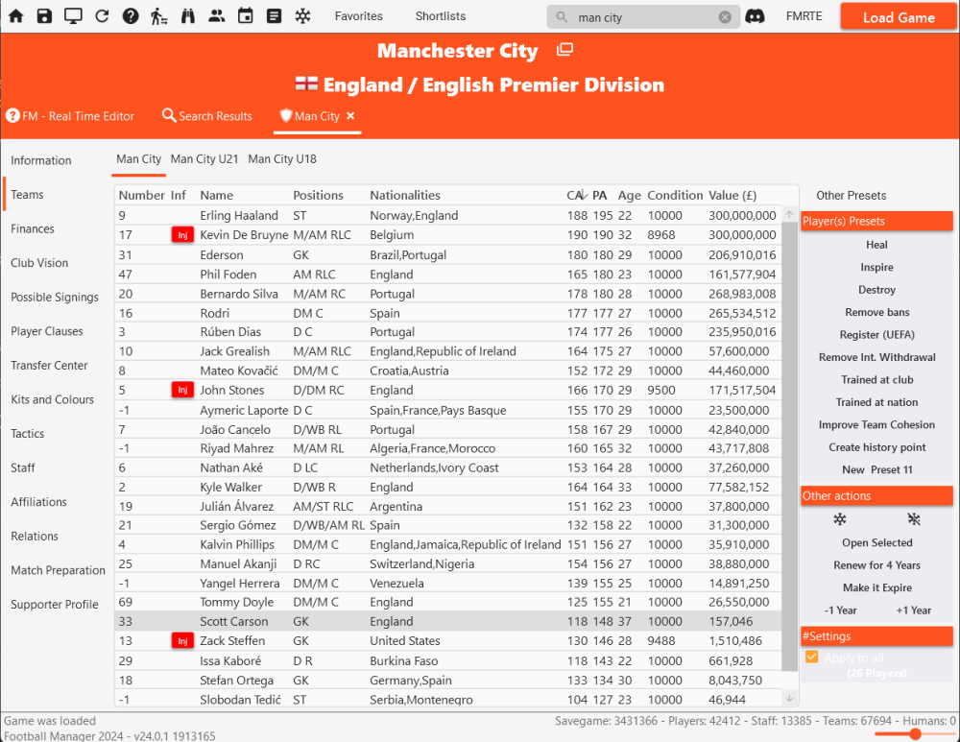Open the Tactics section in sidebar
Screen dimensions: 960x742
click(x=28, y=434)
